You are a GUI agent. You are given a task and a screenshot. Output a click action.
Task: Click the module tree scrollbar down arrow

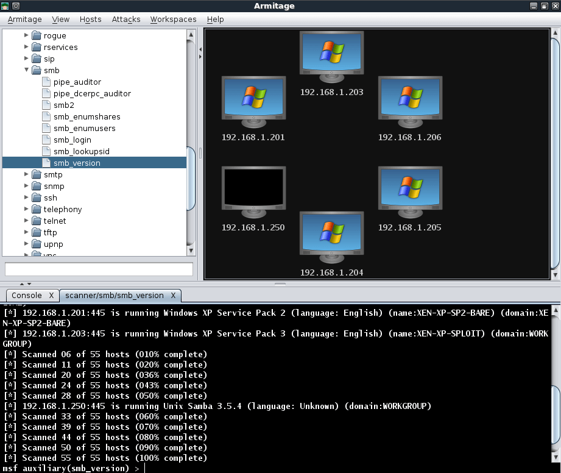point(190,251)
